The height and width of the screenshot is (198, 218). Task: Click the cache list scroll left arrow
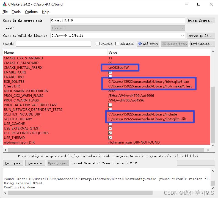(x=5, y=150)
